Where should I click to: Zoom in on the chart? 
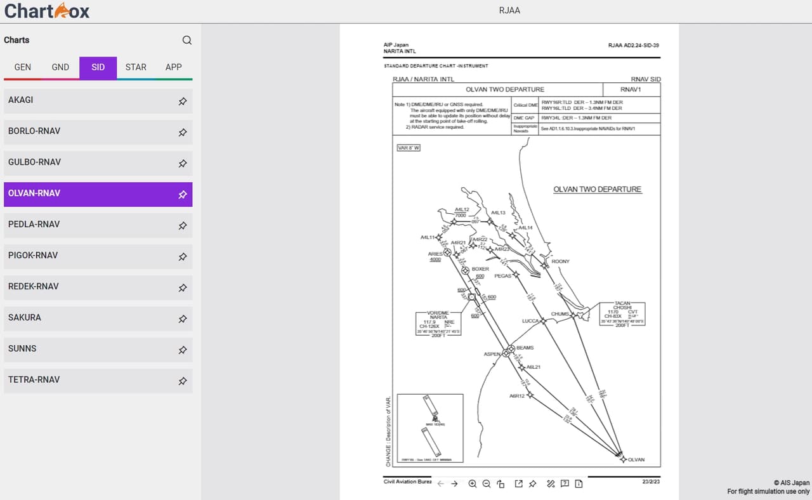tap(473, 484)
